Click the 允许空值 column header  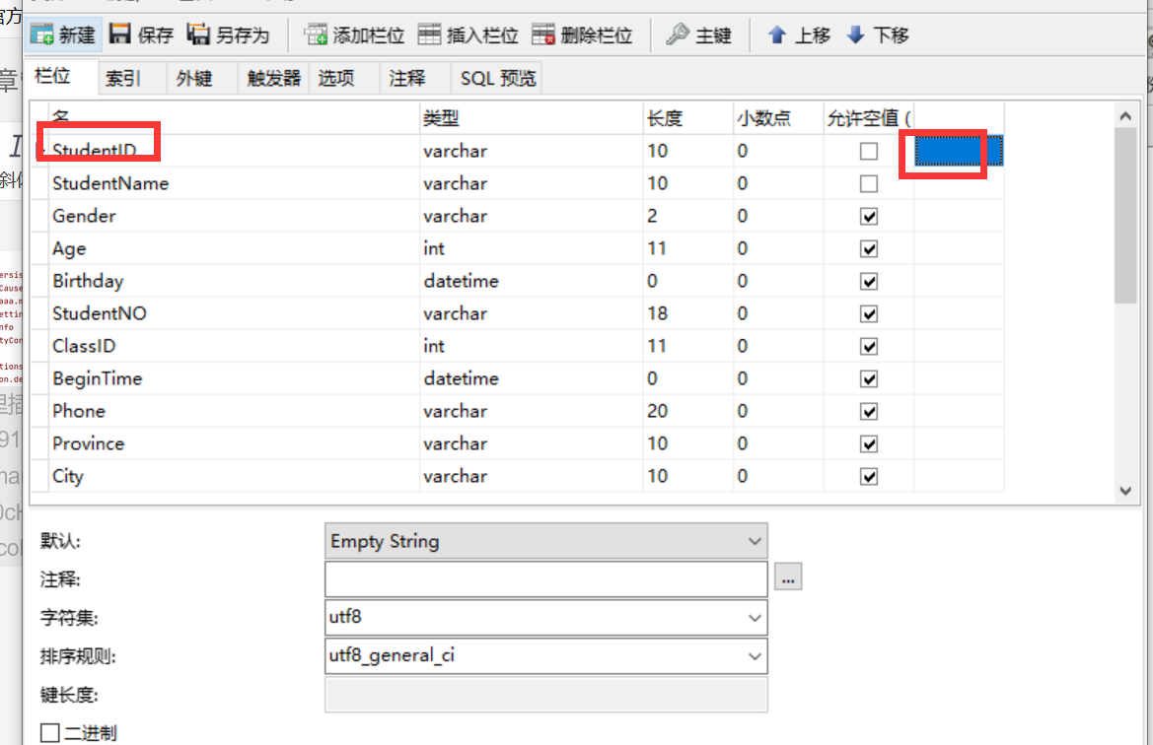click(x=868, y=117)
